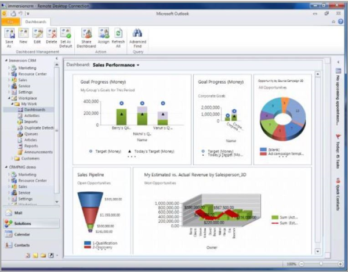The height and width of the screenshot is (272, 348).
Task: Click the Undo icon in Quick Access Toolbar
Action: (x=20, y=13)
